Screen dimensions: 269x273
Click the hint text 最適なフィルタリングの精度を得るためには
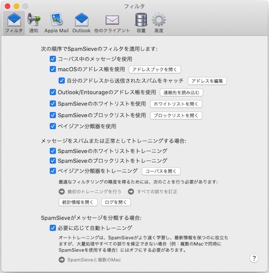pos(138,182)
